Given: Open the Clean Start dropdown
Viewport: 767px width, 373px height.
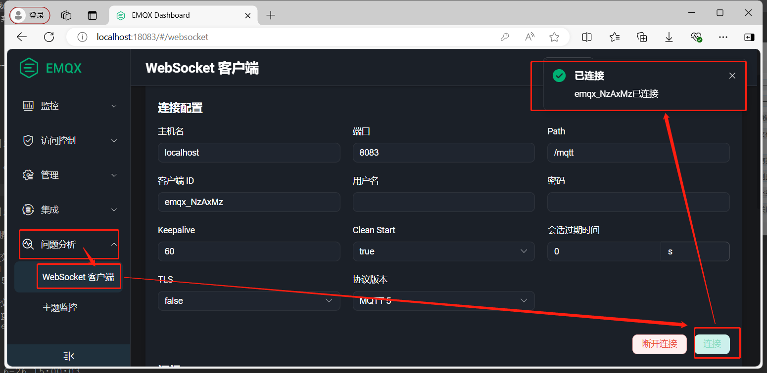Looking at the screenshot, I should click(x=443, y=251).
